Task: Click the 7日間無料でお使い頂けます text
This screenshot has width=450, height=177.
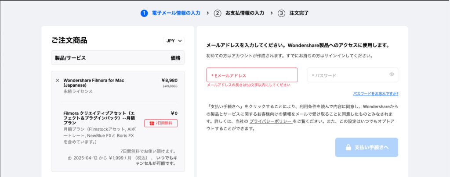Action: coord(148,151)
